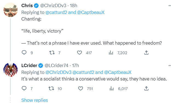Open more options menu on LCrider's tweet
Viewport: 171px width, 104px height.
[x=170, y=66]
